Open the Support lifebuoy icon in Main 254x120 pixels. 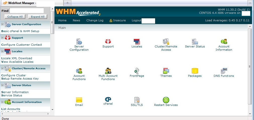108,41
